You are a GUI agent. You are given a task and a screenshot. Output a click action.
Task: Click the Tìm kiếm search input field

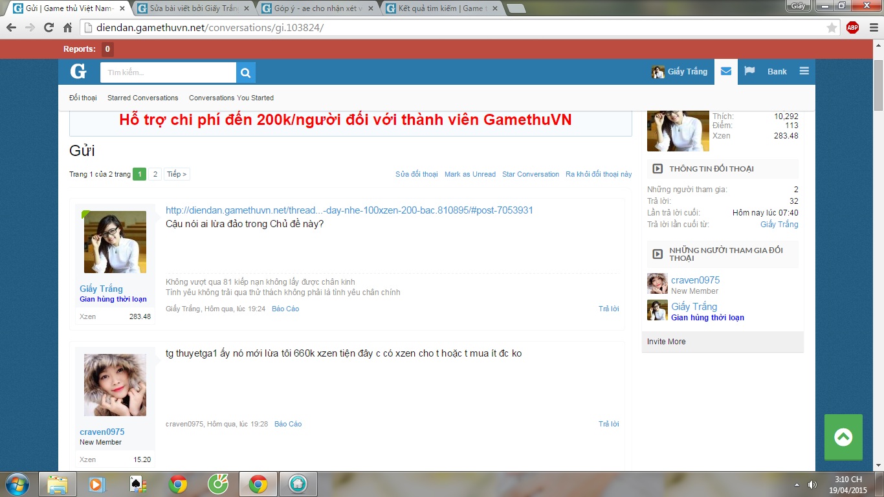tap(168, 72)
